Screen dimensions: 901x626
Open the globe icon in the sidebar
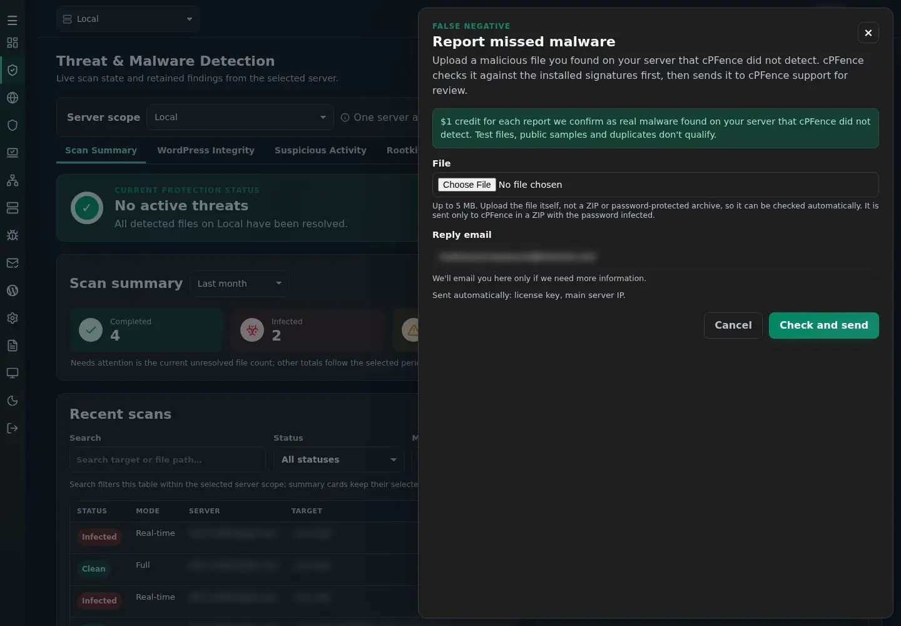(x=13, y=98)
